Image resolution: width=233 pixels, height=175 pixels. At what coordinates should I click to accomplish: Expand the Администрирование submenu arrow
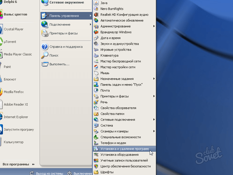pos(154,26)
